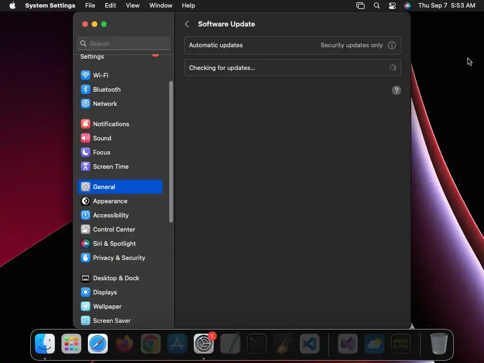
Task: Activate Siri from the menu bar
Action: (407, 6)
